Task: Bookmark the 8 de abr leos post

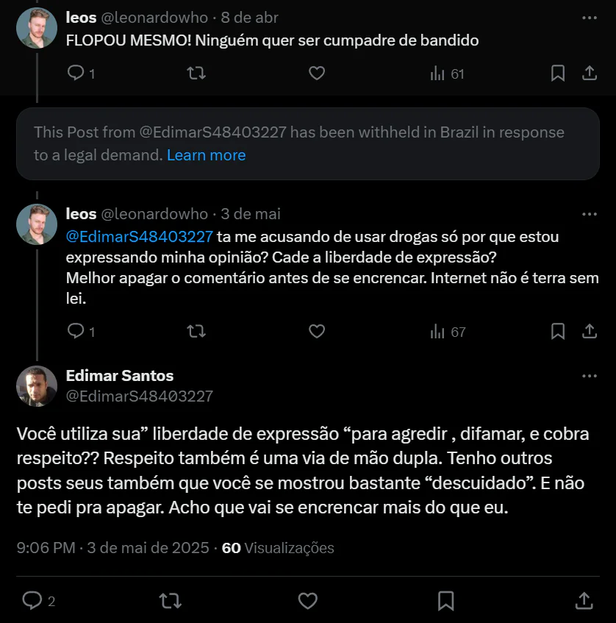Action: tap(558, 74)
